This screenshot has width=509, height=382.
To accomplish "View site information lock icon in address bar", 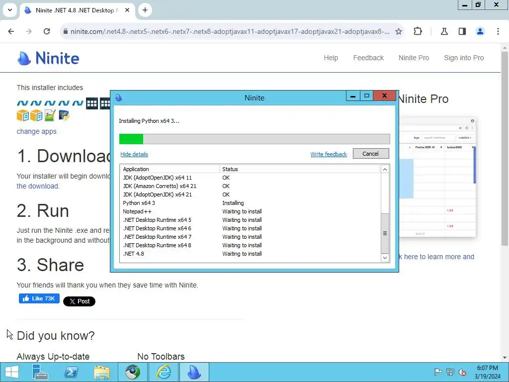I will [x=66, y=31].
